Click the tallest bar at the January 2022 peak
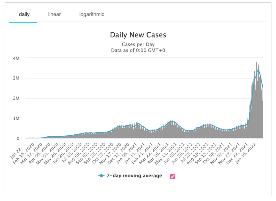This screenshot has height=201, width=276. [x=257, y=100]
